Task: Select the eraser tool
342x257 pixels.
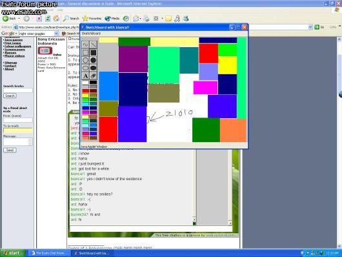Action: point(94,76)
